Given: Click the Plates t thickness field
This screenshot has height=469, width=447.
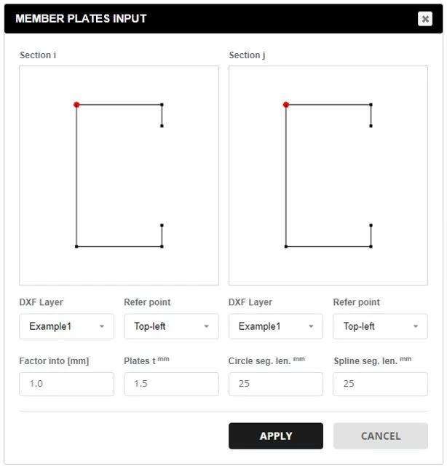Looking at the screenshot, I should tap(171, 384).
